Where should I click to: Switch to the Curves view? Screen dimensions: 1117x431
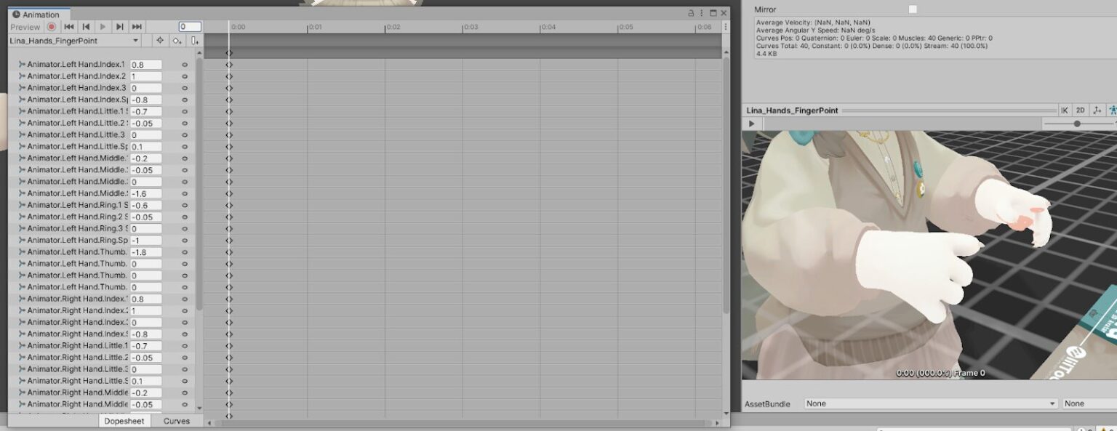pos(176,421)
